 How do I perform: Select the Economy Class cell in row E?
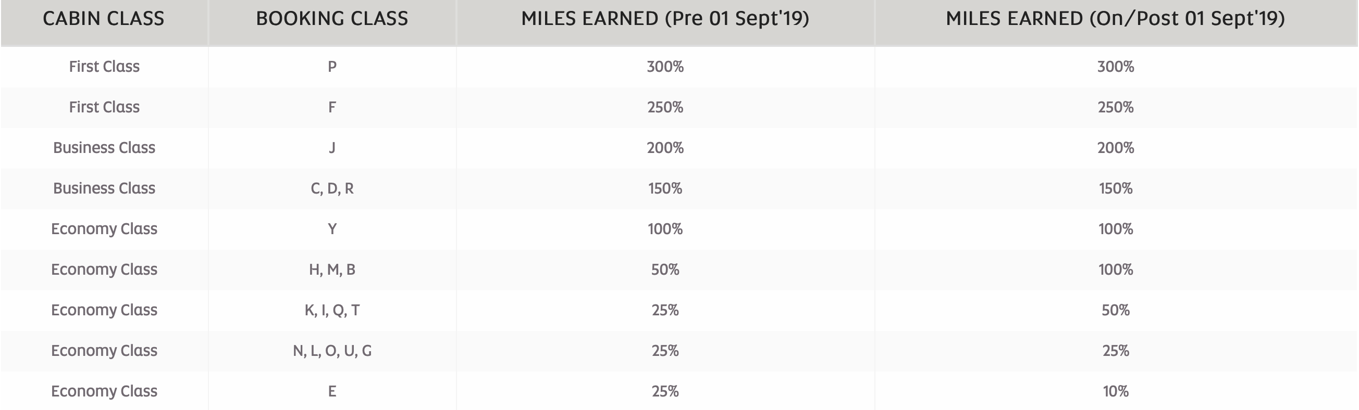coord(104,391)
